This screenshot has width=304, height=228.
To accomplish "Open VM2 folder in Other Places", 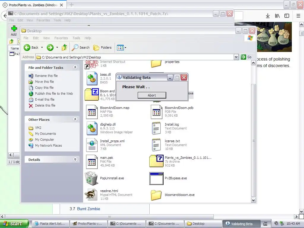I will click(38, 128).
